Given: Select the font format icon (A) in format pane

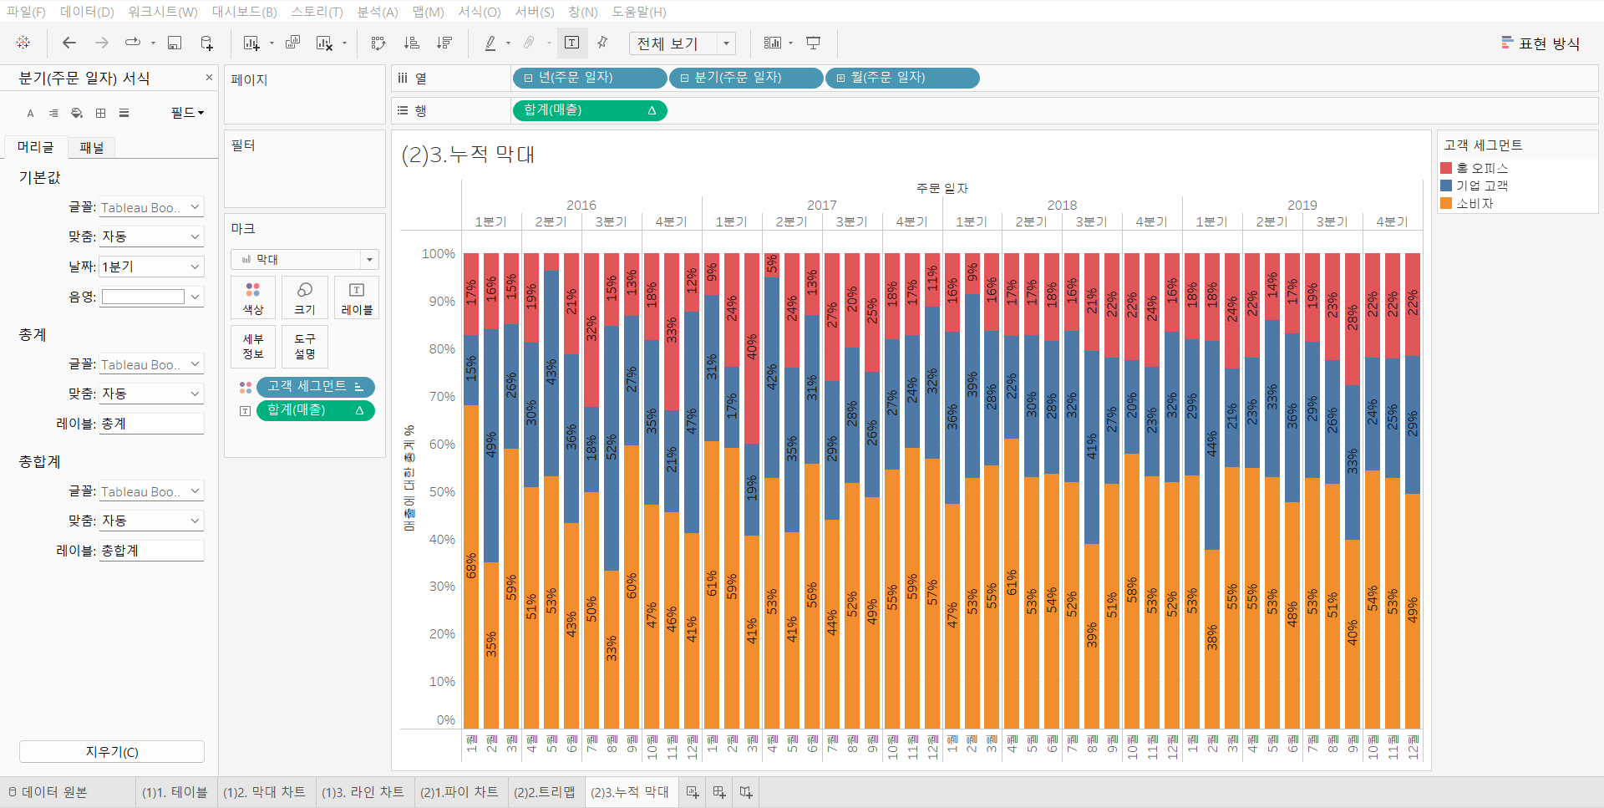Looking at the screenshot, I should pos(31,113).
